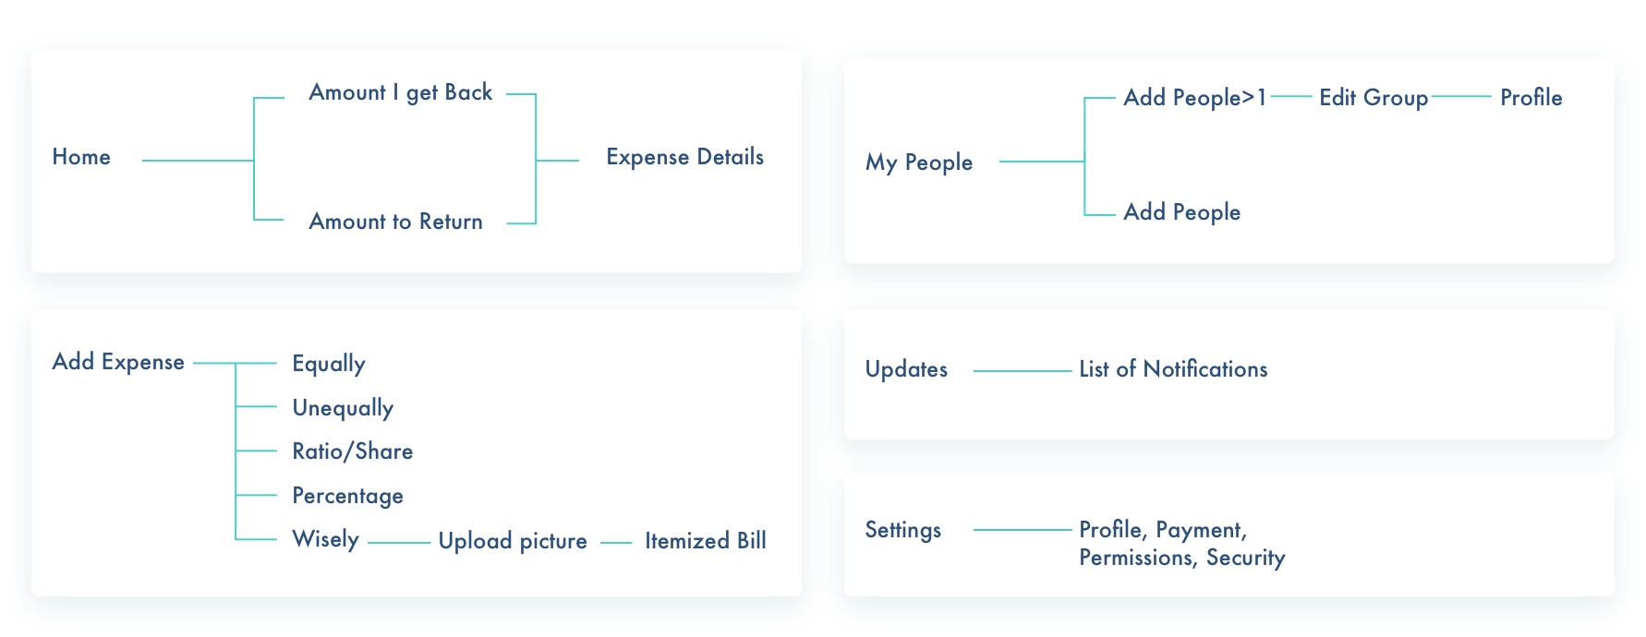Choose the Unequally split option
The height and width of the screenshot is (637, 1646).
(x=343, y=408)
